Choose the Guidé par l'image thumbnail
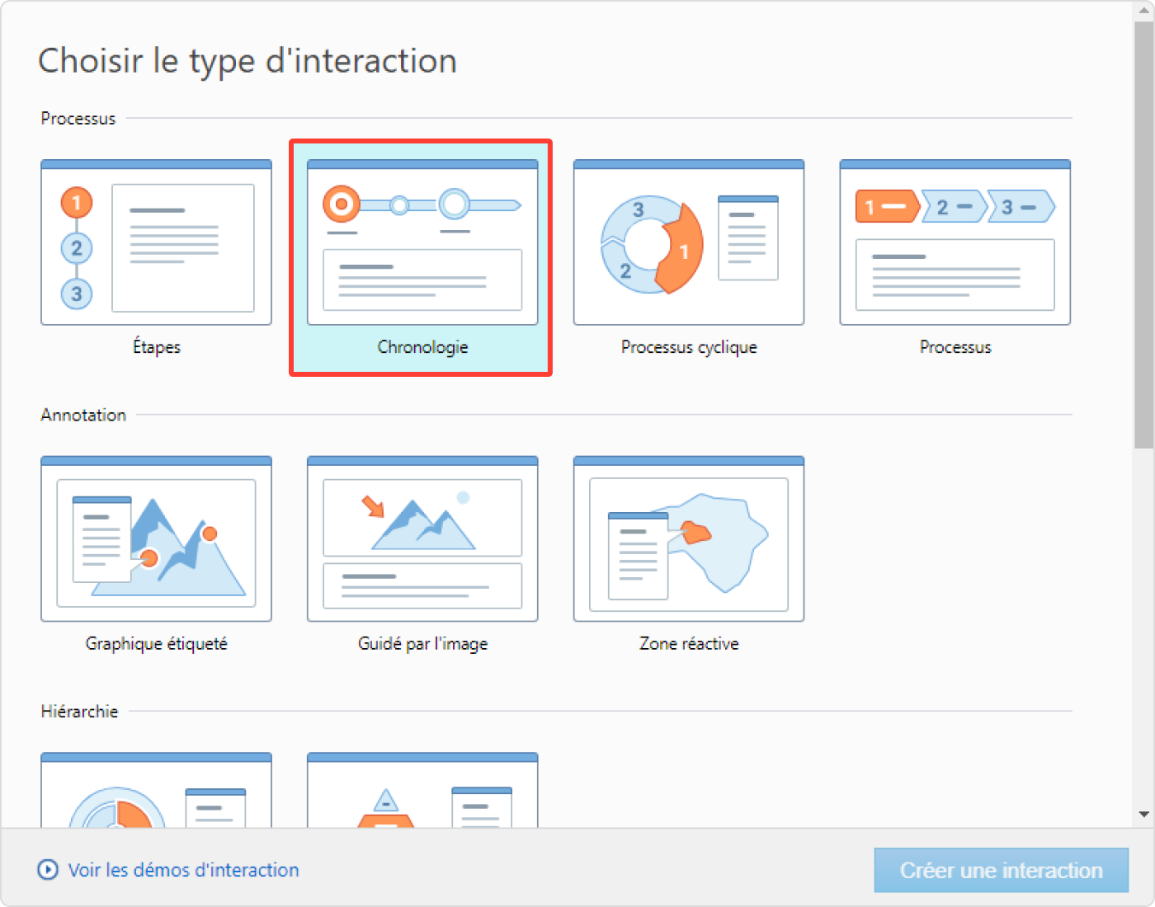 (422, 538)
